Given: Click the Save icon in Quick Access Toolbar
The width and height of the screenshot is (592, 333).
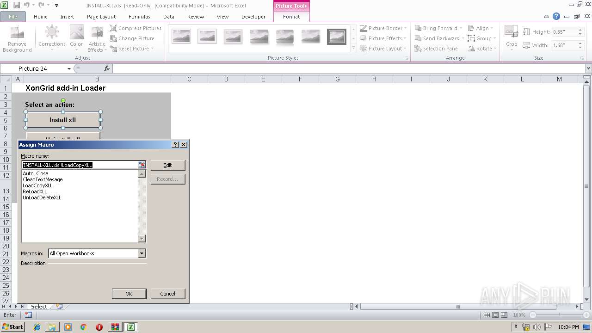Looking at the screenshot, I should (17, 6).
